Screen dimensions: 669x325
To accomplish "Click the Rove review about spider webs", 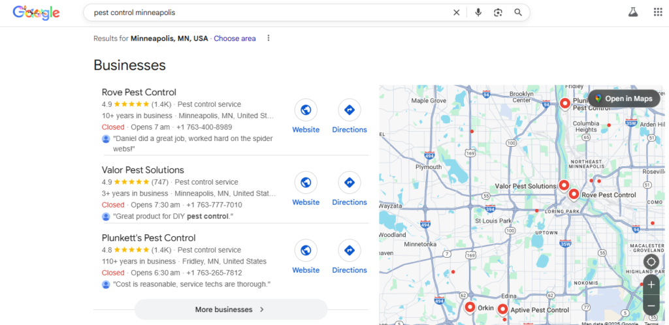I will 193,144.
